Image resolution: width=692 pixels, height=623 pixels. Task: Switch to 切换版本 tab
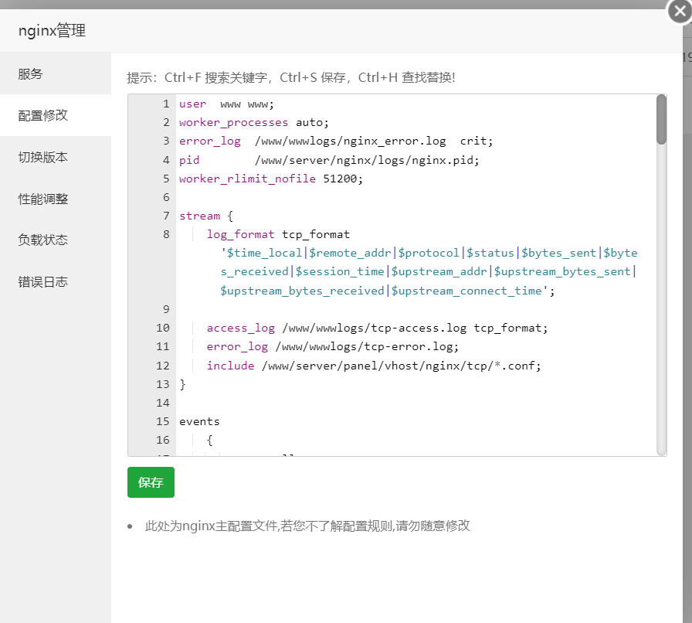coord(56,157)
